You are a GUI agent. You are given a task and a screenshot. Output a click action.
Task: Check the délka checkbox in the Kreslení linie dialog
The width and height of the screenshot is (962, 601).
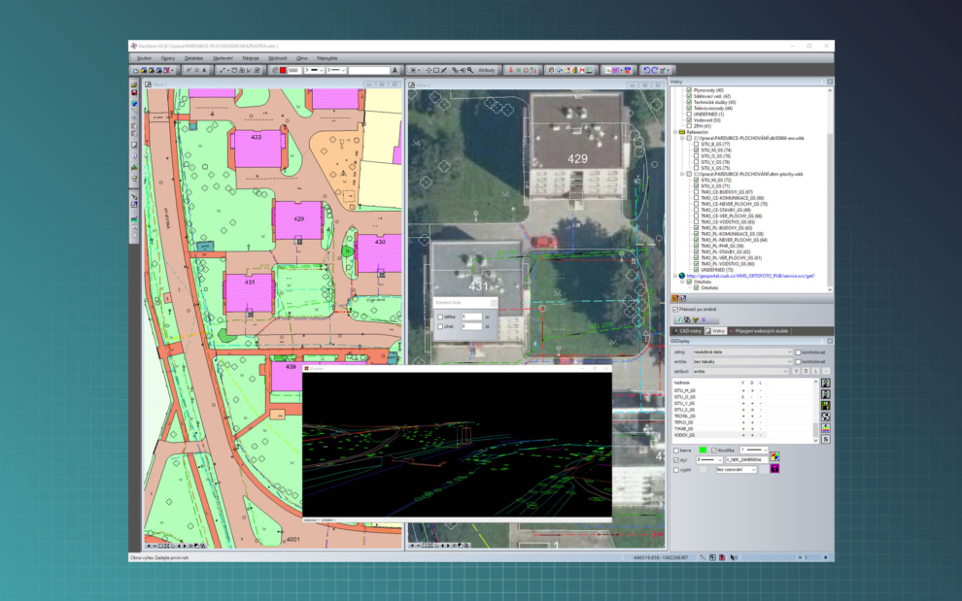pos(440,317)
